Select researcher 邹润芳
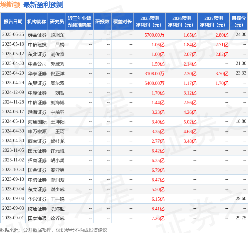The width and height of the screenshot is (248, 233). (57, 180)
